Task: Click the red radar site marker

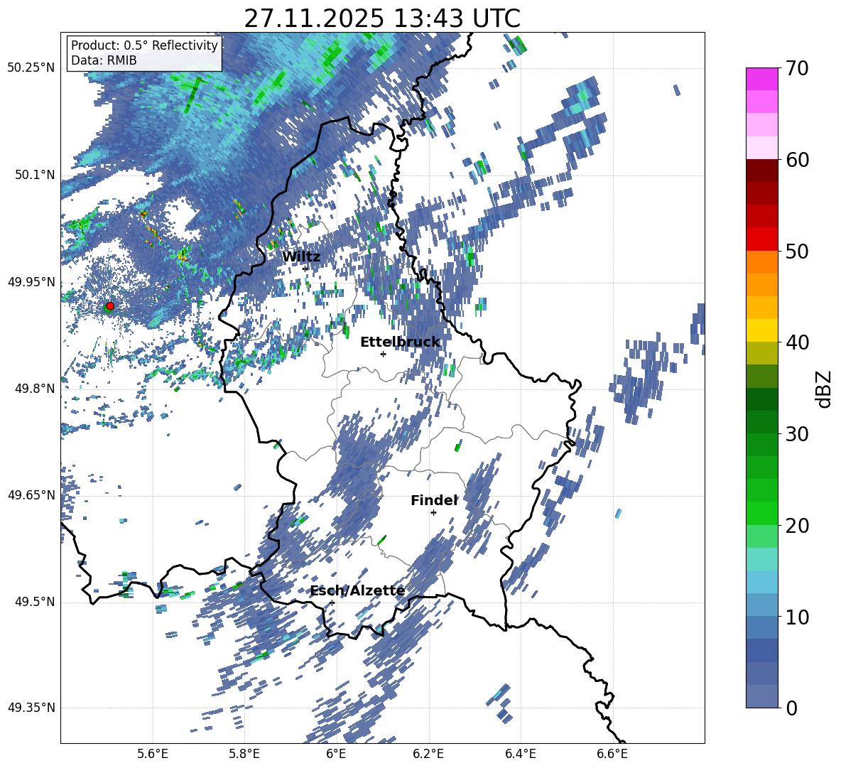Action: coord(110,305)
